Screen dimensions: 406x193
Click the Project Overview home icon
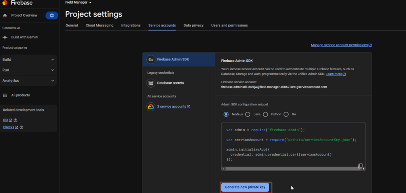click(5, 15)
